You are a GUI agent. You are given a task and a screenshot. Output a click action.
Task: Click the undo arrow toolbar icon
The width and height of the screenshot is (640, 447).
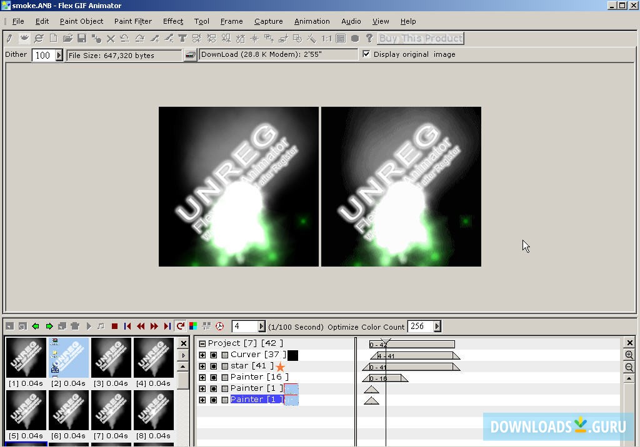coord(125,39)
